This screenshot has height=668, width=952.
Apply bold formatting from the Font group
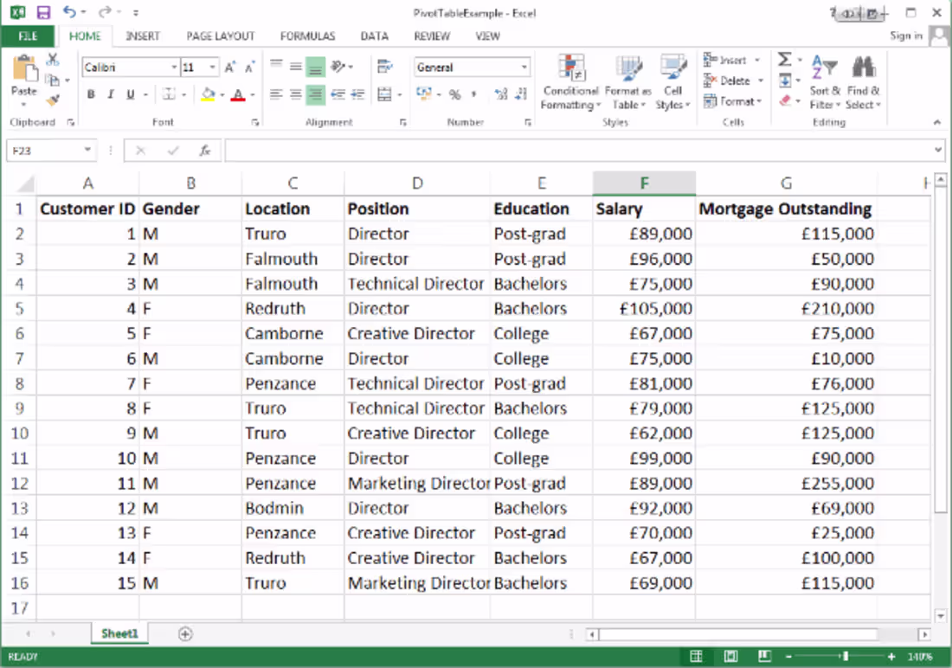(90, 93)
